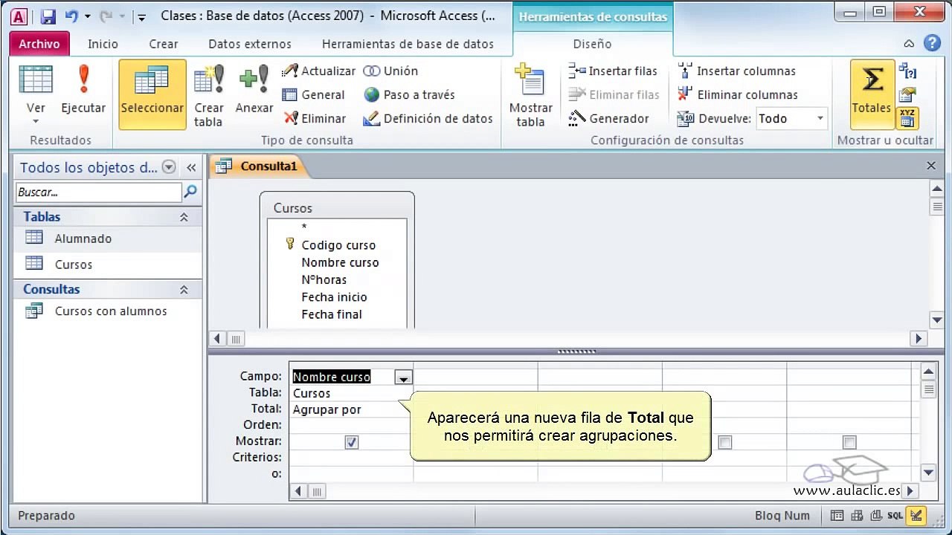Click the Agrupar por Total cell
The height and width of the screenshot is (535, 952).
pyautogui.click(x=351, y=409)
